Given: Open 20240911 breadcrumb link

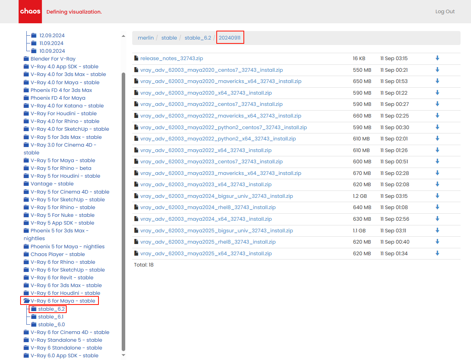Looking at the screenshot, I should pos(229,38).
